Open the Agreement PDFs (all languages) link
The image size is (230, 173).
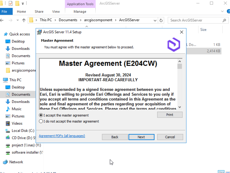tap(62, 136)
